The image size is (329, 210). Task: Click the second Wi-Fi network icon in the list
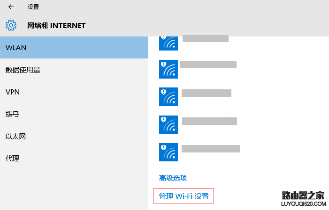(168, 69)
